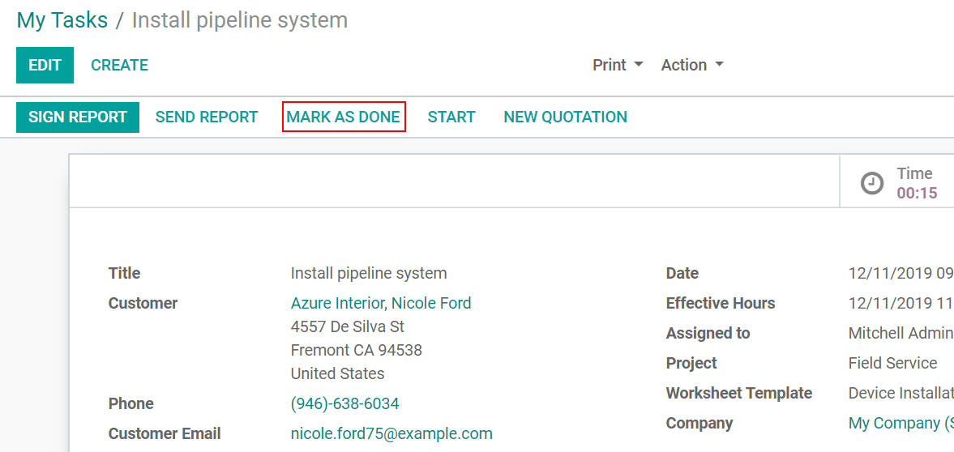
Task: Open the My Company link
Action: [x=901, y=424]
